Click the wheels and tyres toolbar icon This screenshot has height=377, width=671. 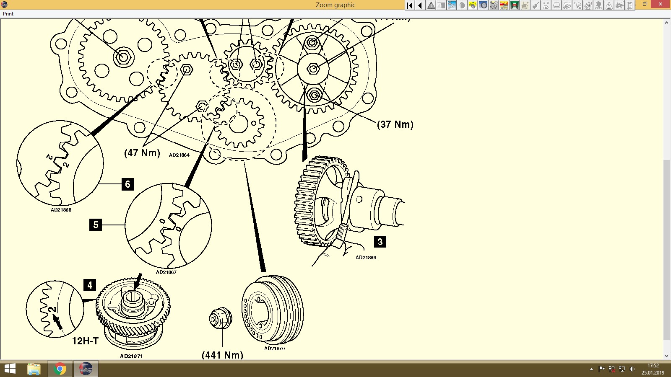483,6
